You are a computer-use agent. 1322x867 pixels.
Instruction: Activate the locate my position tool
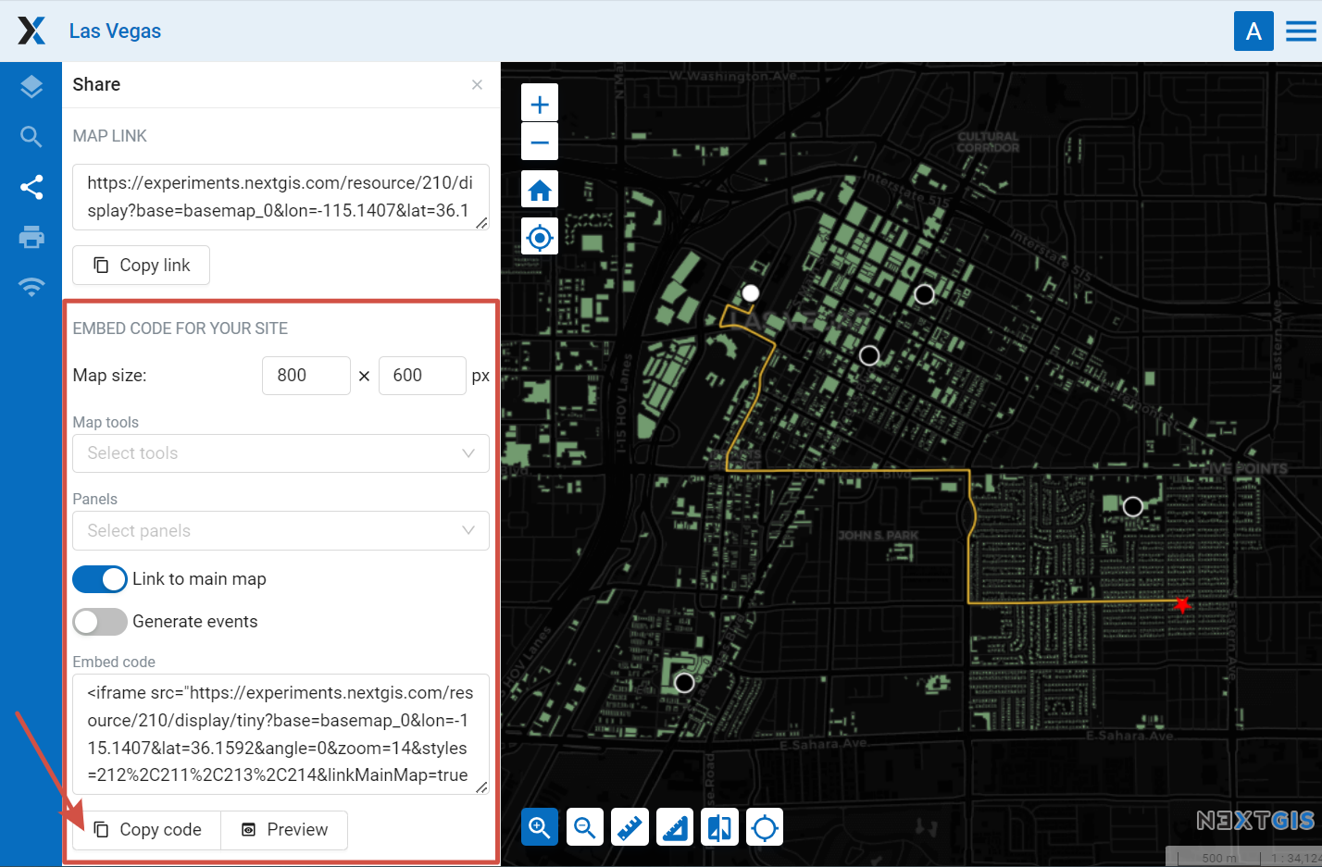(540, 238)
